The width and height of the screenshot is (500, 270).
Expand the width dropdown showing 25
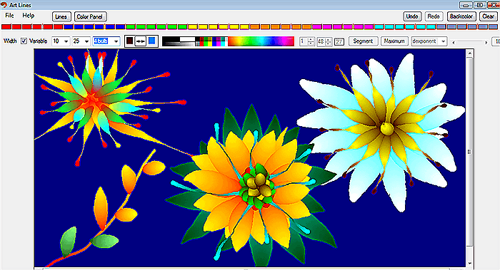tap(86, 41)
